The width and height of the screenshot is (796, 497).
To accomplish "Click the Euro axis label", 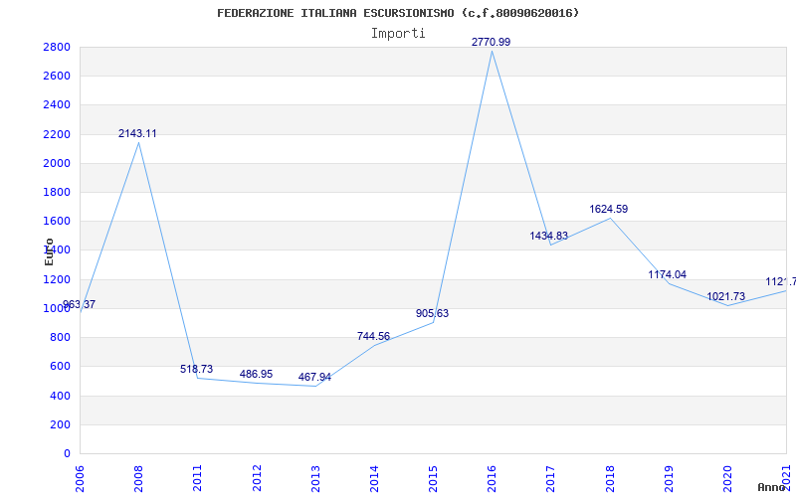I will pos(49,252).
